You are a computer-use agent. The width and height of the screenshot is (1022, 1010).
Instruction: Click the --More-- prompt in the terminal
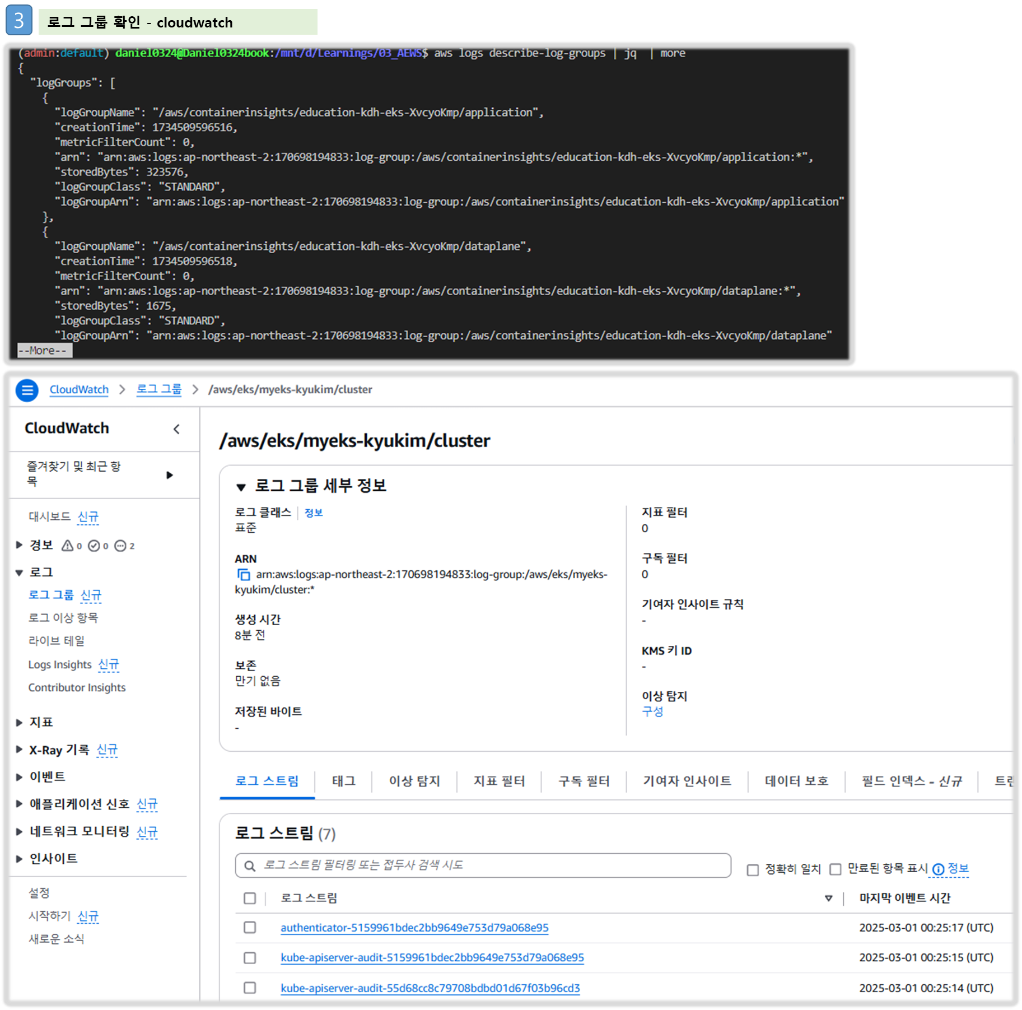tap(45, 351)
